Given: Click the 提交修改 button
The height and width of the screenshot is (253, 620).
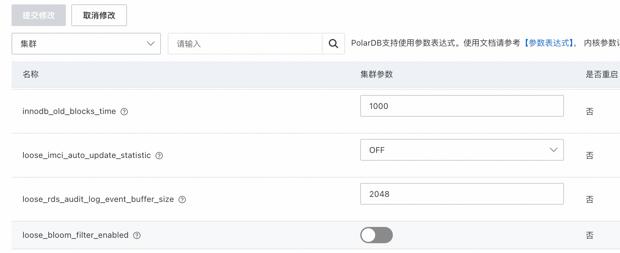Looking at the screenshot, I should click(39, 15).
